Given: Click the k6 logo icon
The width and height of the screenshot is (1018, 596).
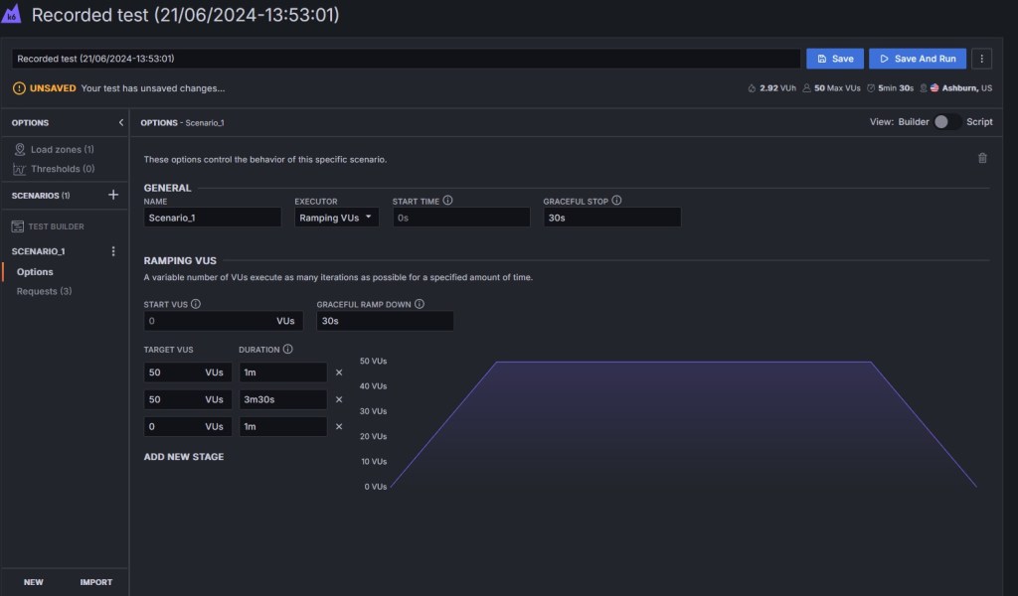Looking at the screenshot, I should (12, 15).
